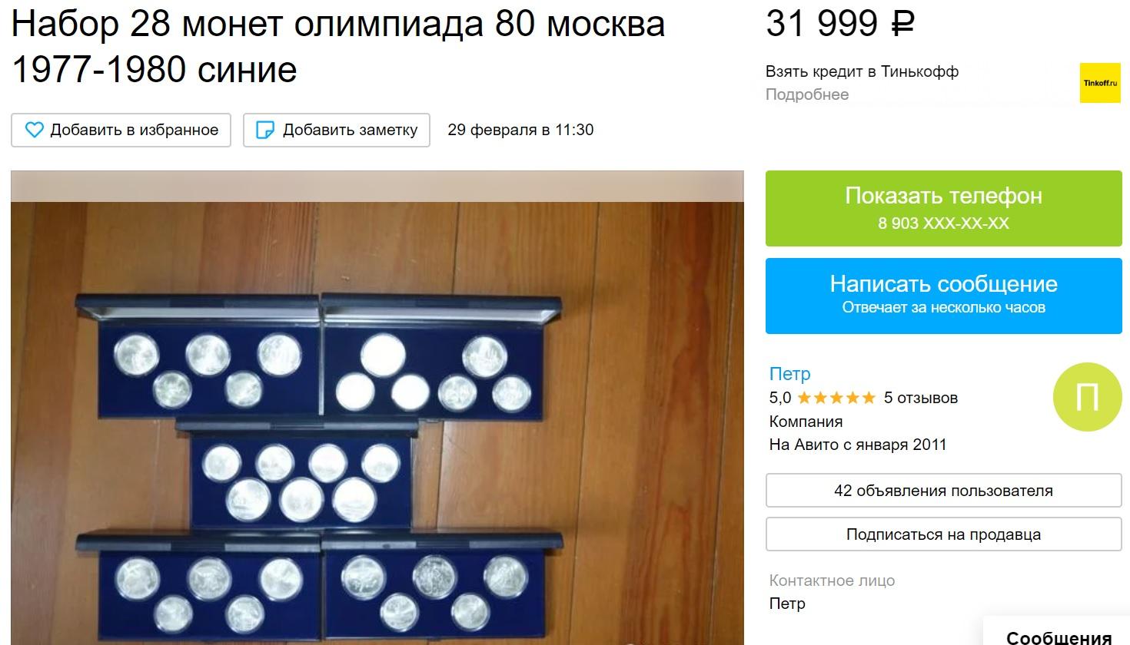Image resolution: width=1130 pixels, height=645 pixels.
Task: Click Добавить заметку button
Action: 337,130
